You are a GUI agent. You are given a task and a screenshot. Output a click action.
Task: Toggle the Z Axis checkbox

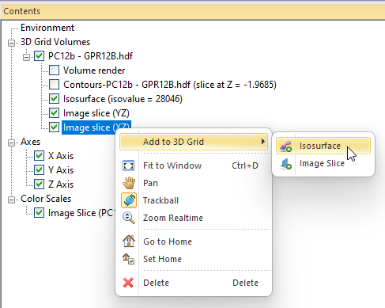[40, 184]
